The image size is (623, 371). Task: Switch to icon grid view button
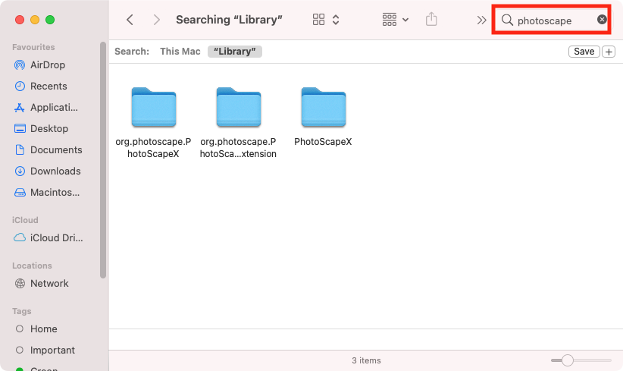[318, 20]
